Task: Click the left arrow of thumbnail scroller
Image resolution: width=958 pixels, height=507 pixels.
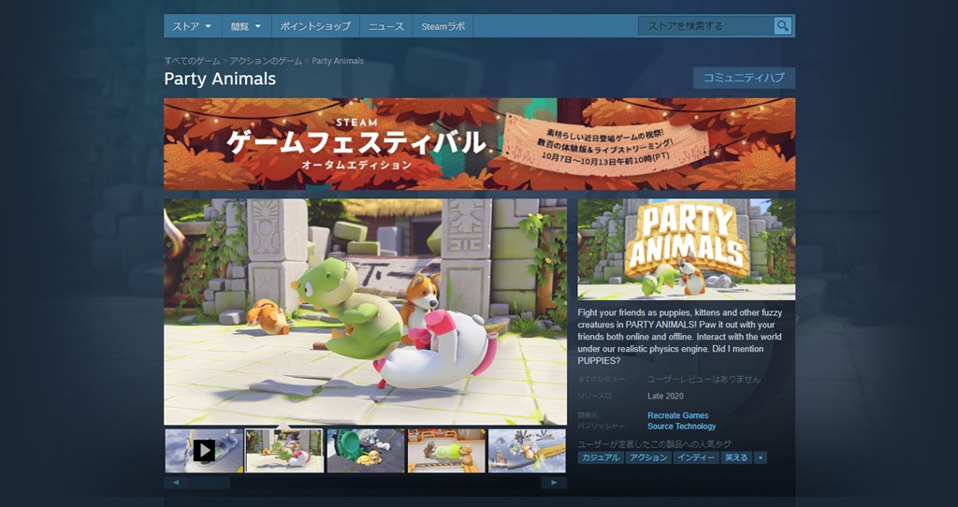Action: tap(176, 483)
